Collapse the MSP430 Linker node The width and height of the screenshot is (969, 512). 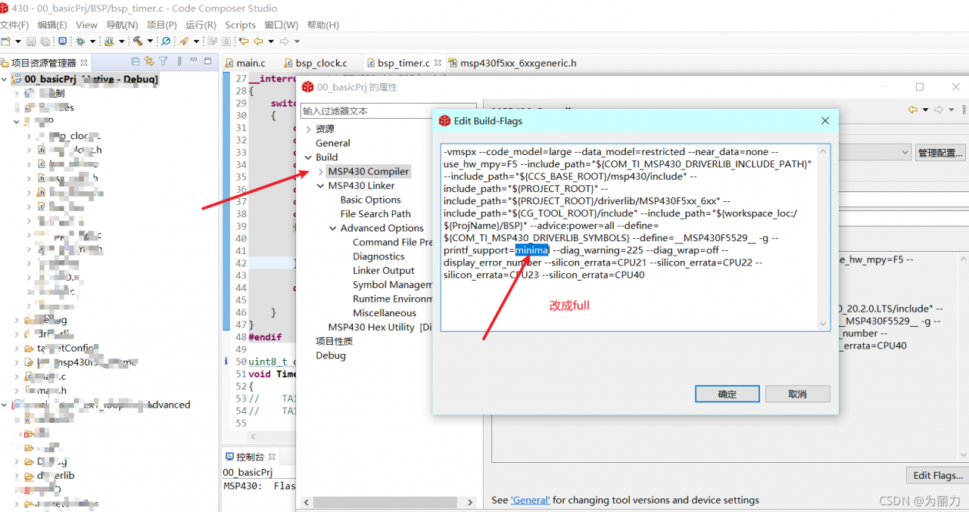(x=320, y=186)
